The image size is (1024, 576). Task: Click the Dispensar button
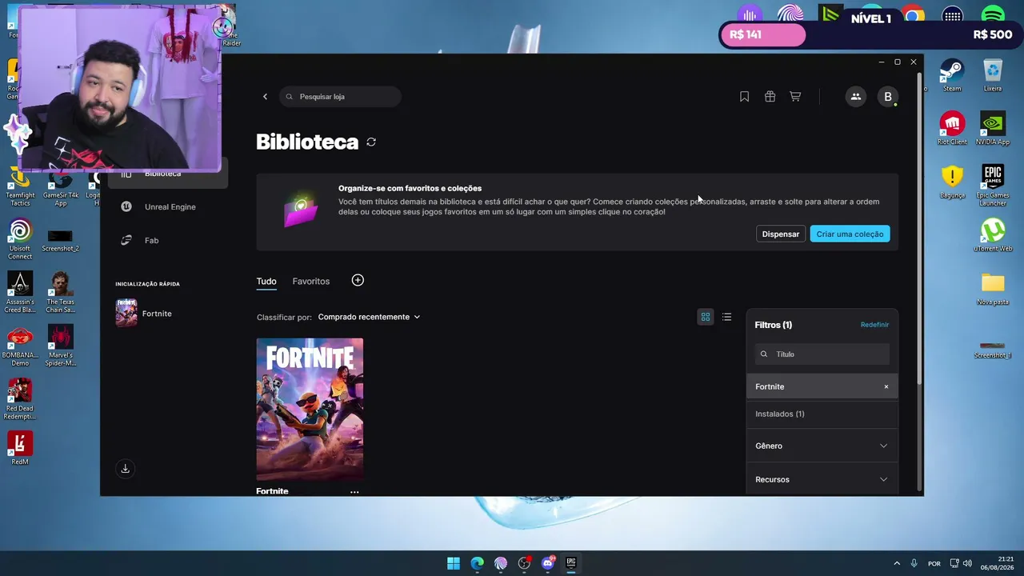pyautogui.click(x=781, y=234)
